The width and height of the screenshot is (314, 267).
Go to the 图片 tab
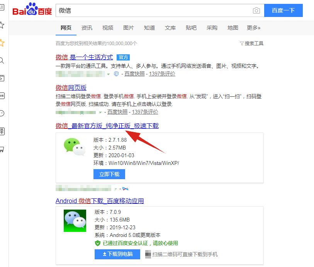pyautogui.click(x=128, y=28)
